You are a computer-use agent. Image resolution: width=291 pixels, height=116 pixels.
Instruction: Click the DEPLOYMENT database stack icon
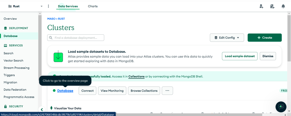click(5, 28)
